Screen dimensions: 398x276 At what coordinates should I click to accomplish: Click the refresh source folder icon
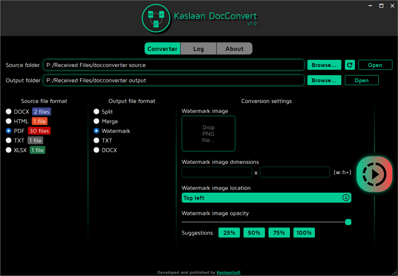349,65
